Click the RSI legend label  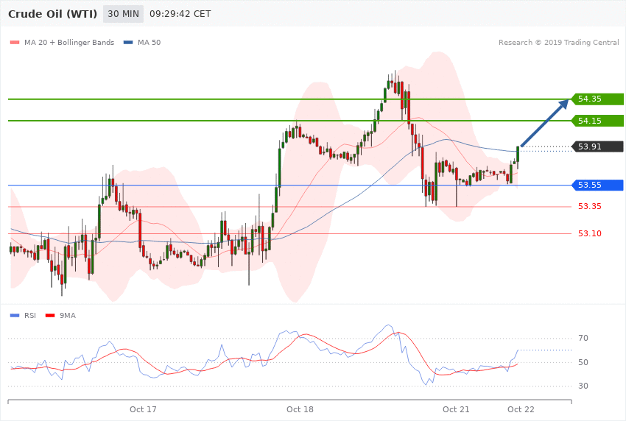(x=30, y=316)
